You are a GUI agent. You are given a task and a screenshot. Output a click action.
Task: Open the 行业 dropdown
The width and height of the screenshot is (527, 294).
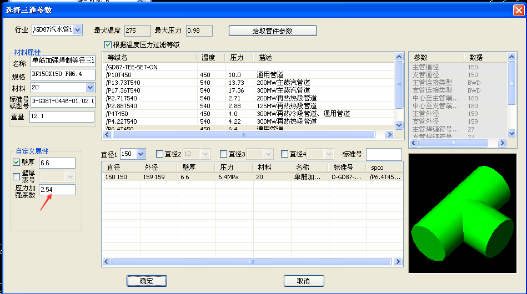click(x=77, y=29)
